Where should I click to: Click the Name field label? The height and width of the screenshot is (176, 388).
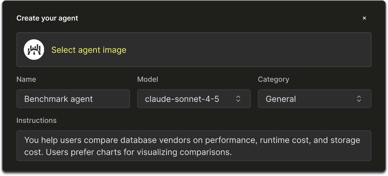26,80
